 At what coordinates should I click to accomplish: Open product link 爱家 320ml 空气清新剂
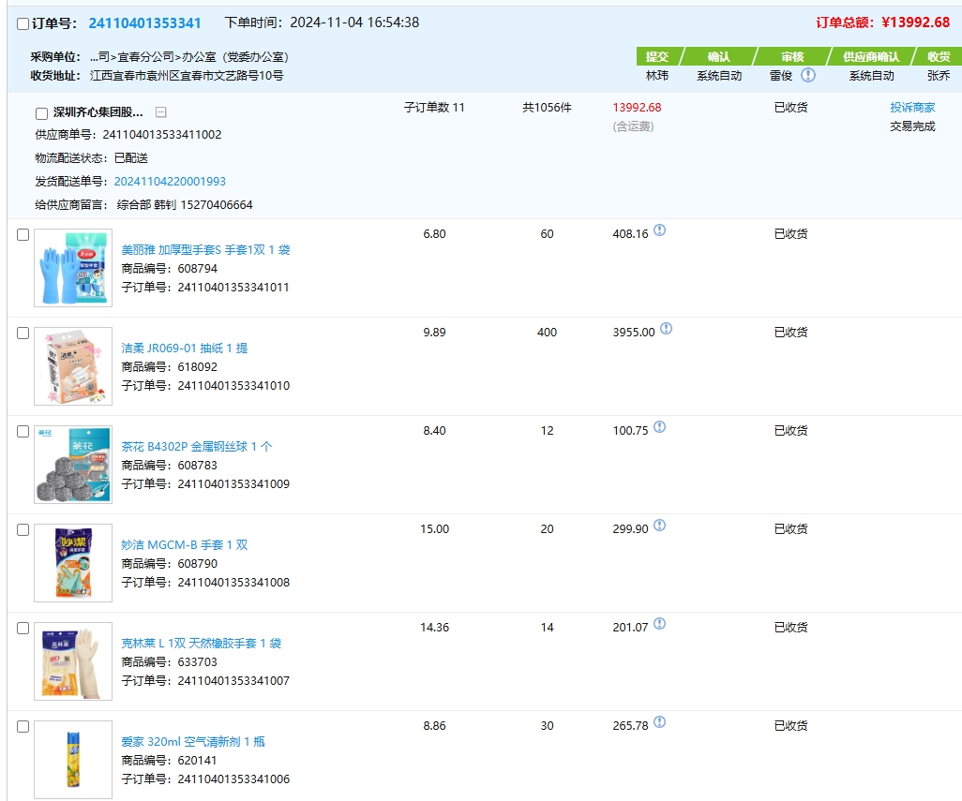point(193,742)
